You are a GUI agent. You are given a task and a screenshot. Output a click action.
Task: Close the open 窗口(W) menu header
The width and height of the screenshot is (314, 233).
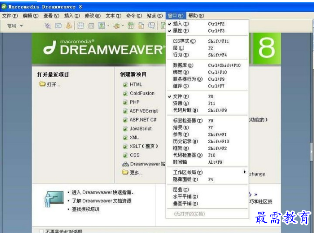[175, 16]
